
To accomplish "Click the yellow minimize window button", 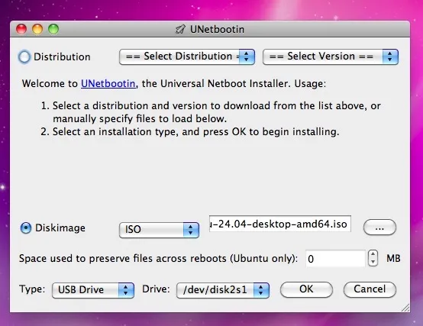I will [37, 29].
